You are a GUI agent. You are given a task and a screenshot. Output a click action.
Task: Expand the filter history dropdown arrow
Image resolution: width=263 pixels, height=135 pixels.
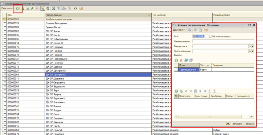pyautogui.click(x=66, y=9)
